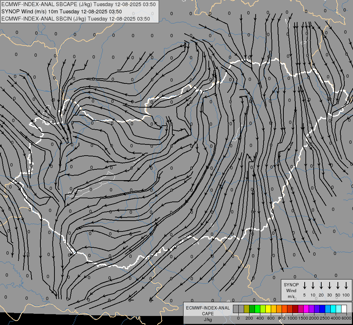
Task: Click the 1500 tick value on CAPE scale
Action: (303, 318)
